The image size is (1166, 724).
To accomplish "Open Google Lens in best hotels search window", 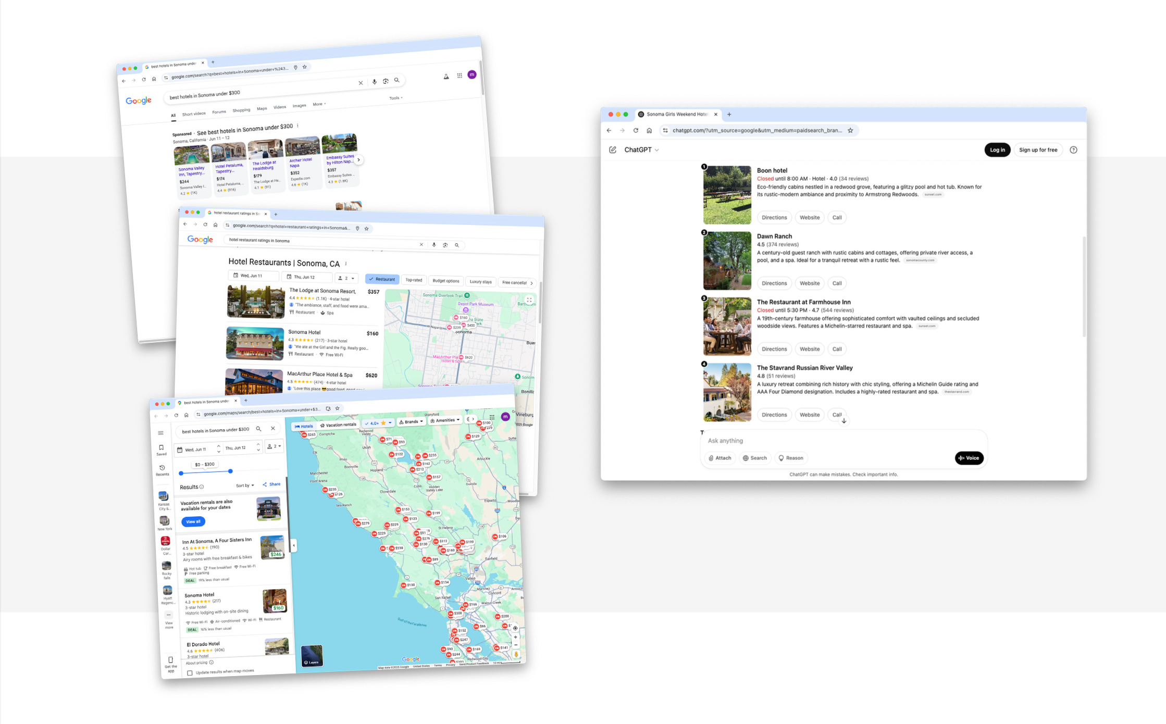I will pos(386,81).
